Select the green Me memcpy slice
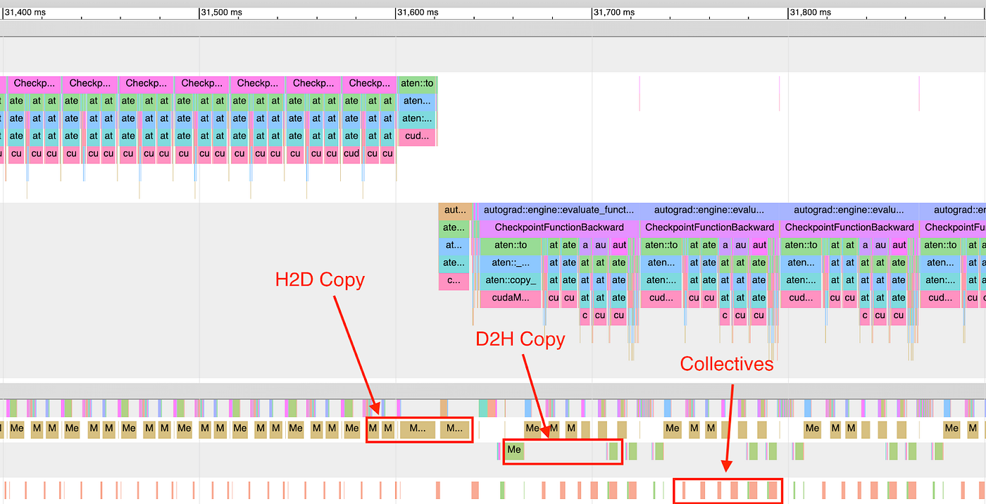 (x=514, y=451)
